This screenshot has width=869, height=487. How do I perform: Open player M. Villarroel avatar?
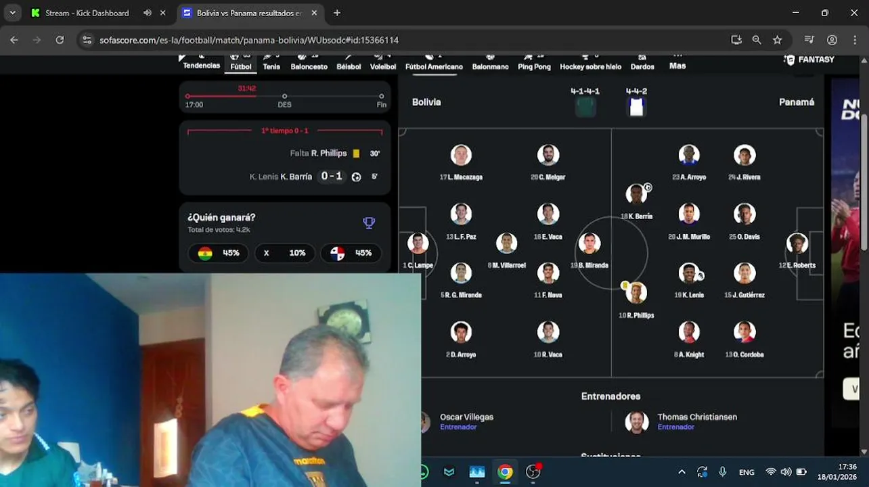(x=506, y=243)
